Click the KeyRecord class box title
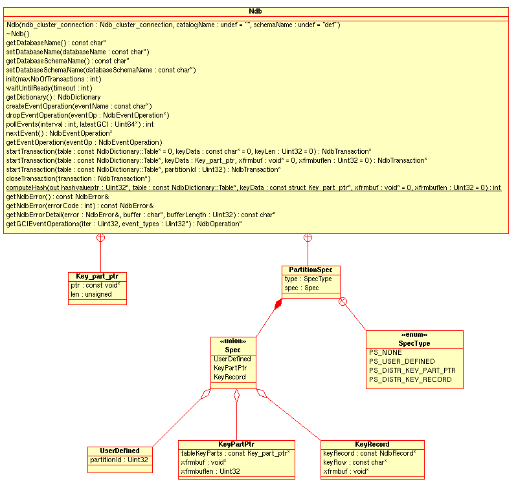The height and width of the screenshot is (488, 518). pyautogui.click(x=372, y=445)
